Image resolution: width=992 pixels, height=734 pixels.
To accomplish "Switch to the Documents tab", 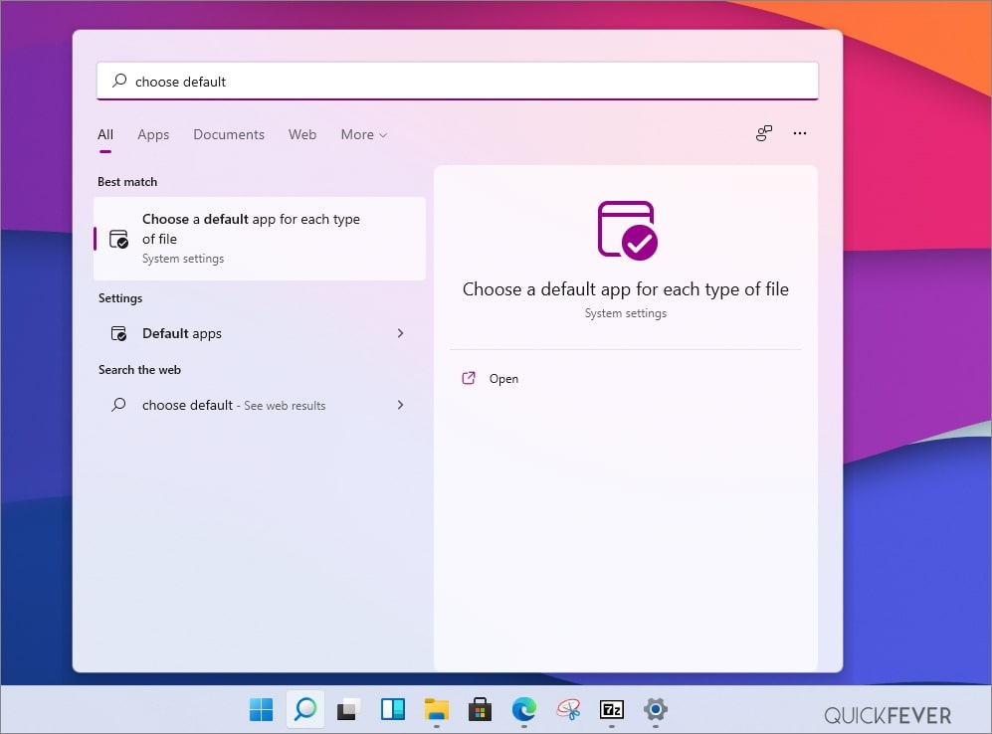I will [228, 134].
